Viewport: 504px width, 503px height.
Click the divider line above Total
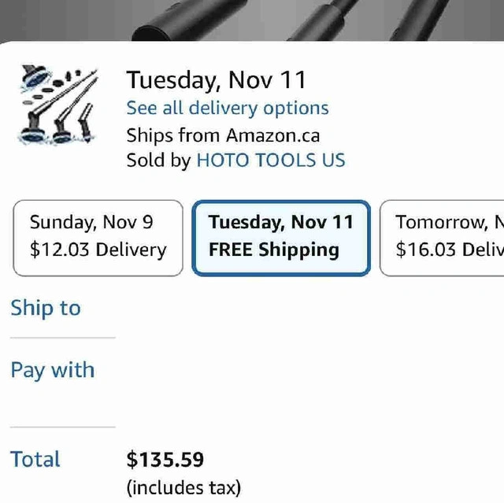(x=63, y=427)
